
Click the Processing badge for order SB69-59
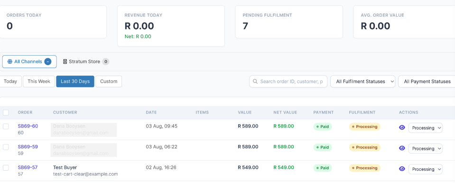364,147
